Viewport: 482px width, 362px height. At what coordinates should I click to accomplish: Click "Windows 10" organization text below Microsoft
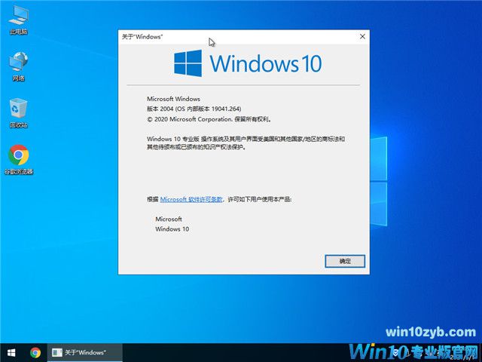tap(172, 229)
